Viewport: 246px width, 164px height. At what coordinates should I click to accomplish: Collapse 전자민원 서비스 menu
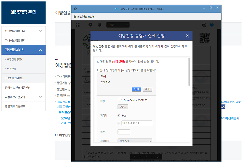[x=23, y=50]
